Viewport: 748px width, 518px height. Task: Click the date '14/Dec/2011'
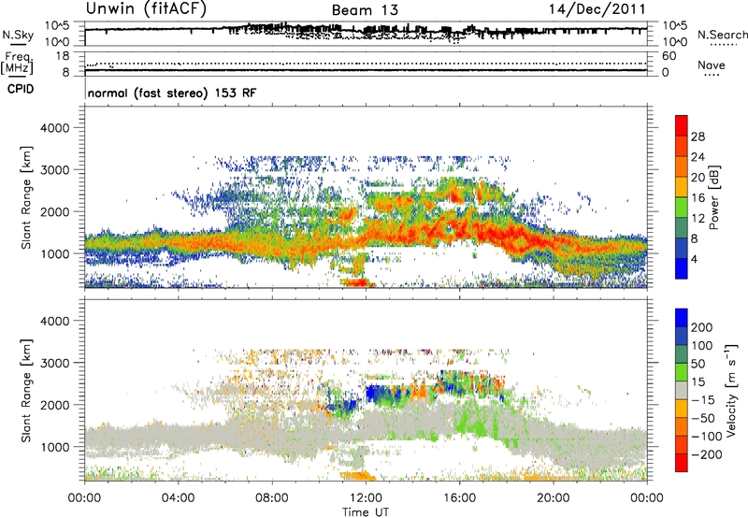tap(597, 9)
